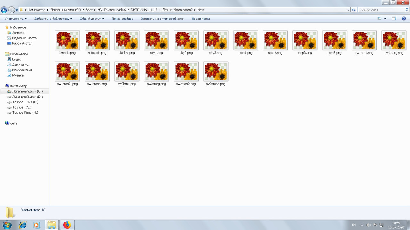Open Избранное in the navigation pane
Screen dimensions: 410x230
(x=18, y=27)
